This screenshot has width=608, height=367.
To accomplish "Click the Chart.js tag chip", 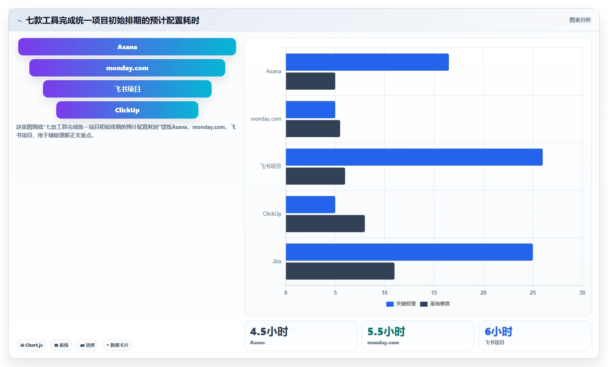I will click(31, 345).
